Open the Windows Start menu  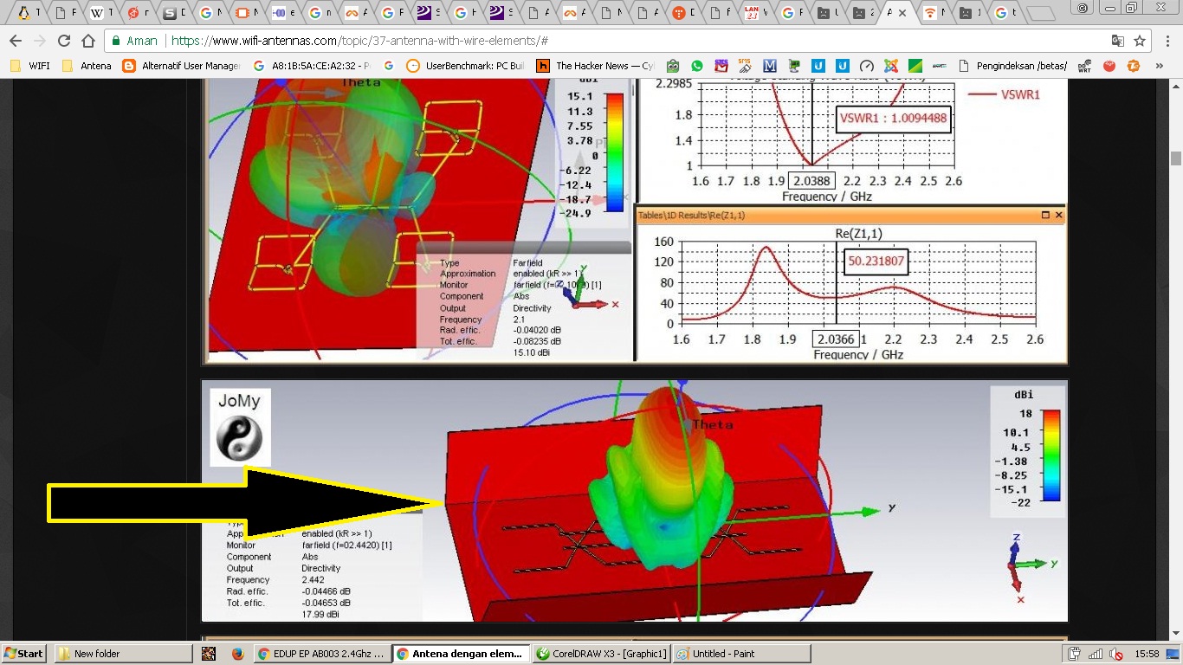[24, 654]
